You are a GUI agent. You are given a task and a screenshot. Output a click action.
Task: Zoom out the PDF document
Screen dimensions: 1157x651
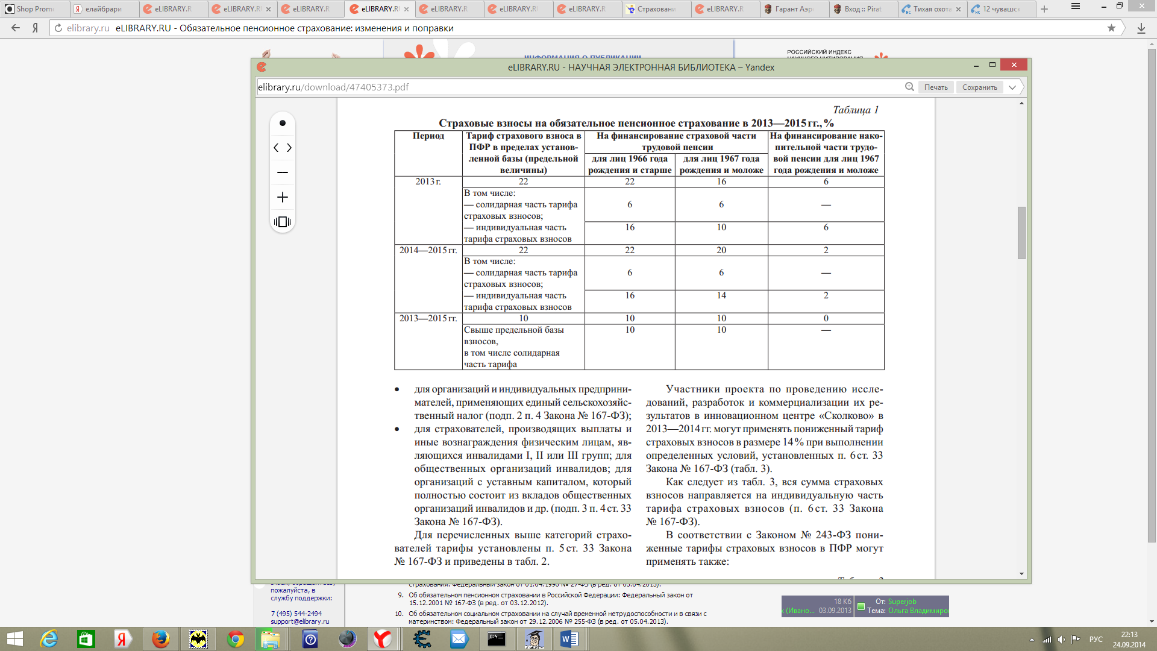pyautogui.click(x=282, y=172)
